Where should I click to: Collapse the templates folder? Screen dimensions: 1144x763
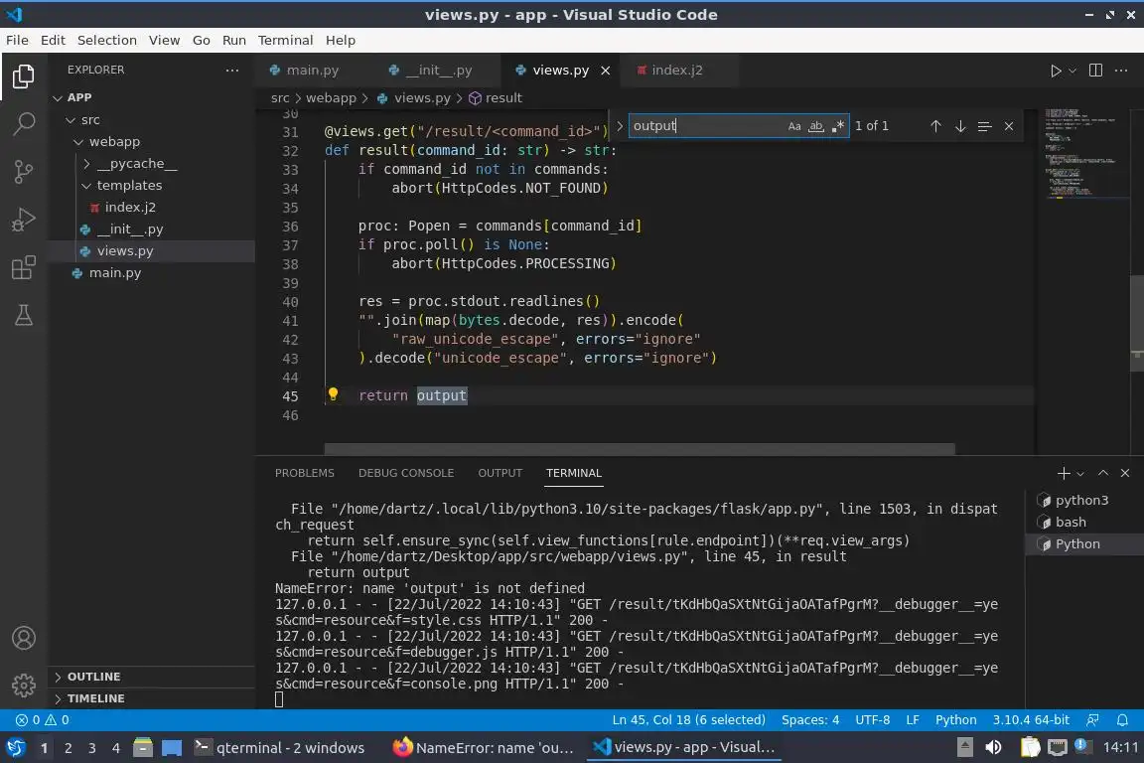[86, 186]
